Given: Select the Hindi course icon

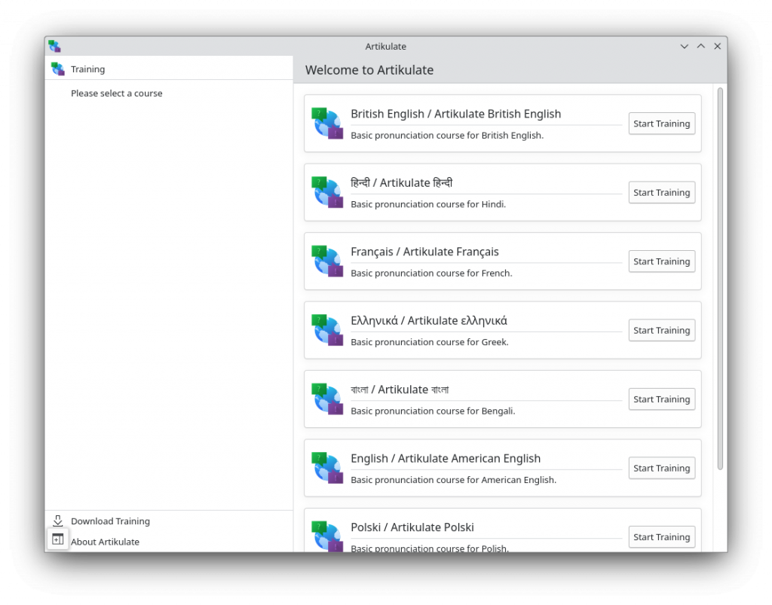Looking at the screenshot, I should click(327, 192).
